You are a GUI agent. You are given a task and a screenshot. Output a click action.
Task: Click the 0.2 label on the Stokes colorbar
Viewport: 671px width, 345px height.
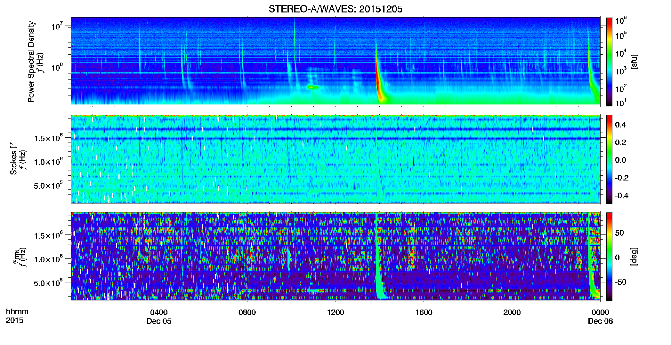(x=620, y=142)
